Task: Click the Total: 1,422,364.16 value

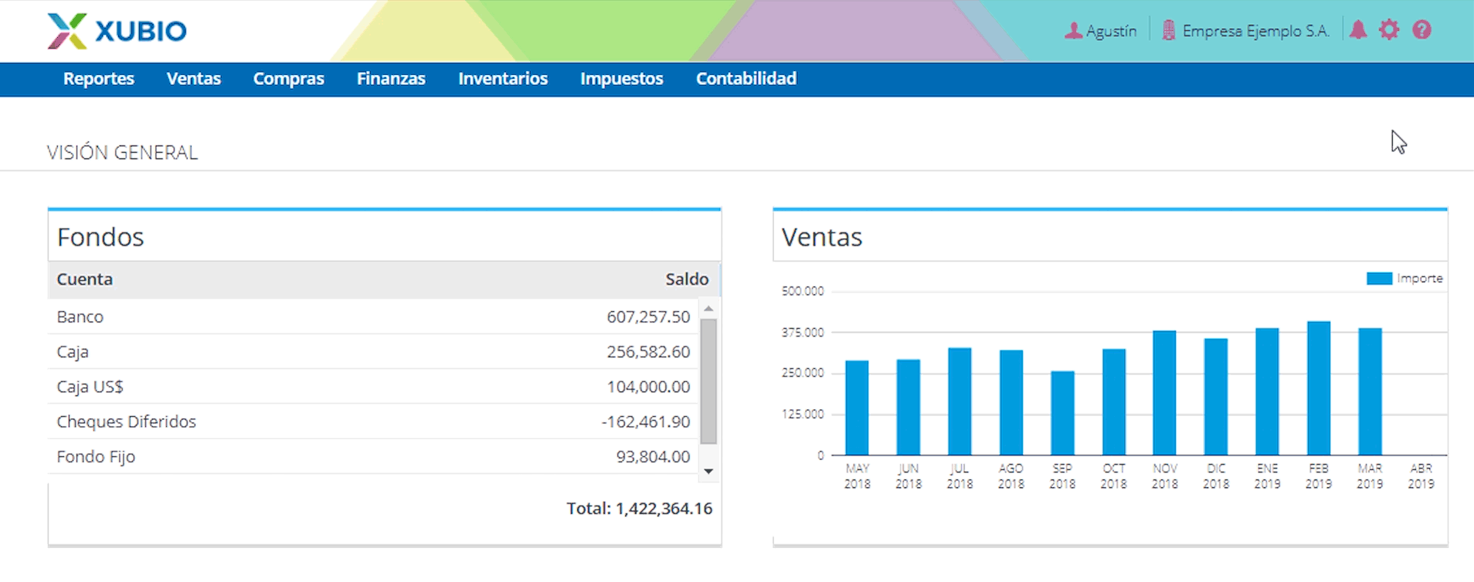Action: tap(640, 508)
